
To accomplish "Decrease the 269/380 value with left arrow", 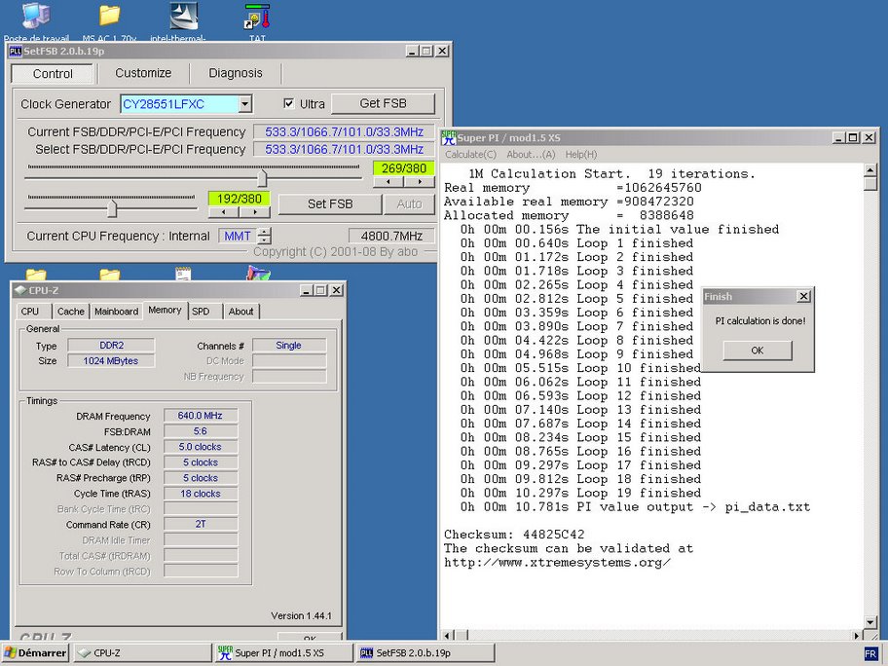I will [388, 182].
